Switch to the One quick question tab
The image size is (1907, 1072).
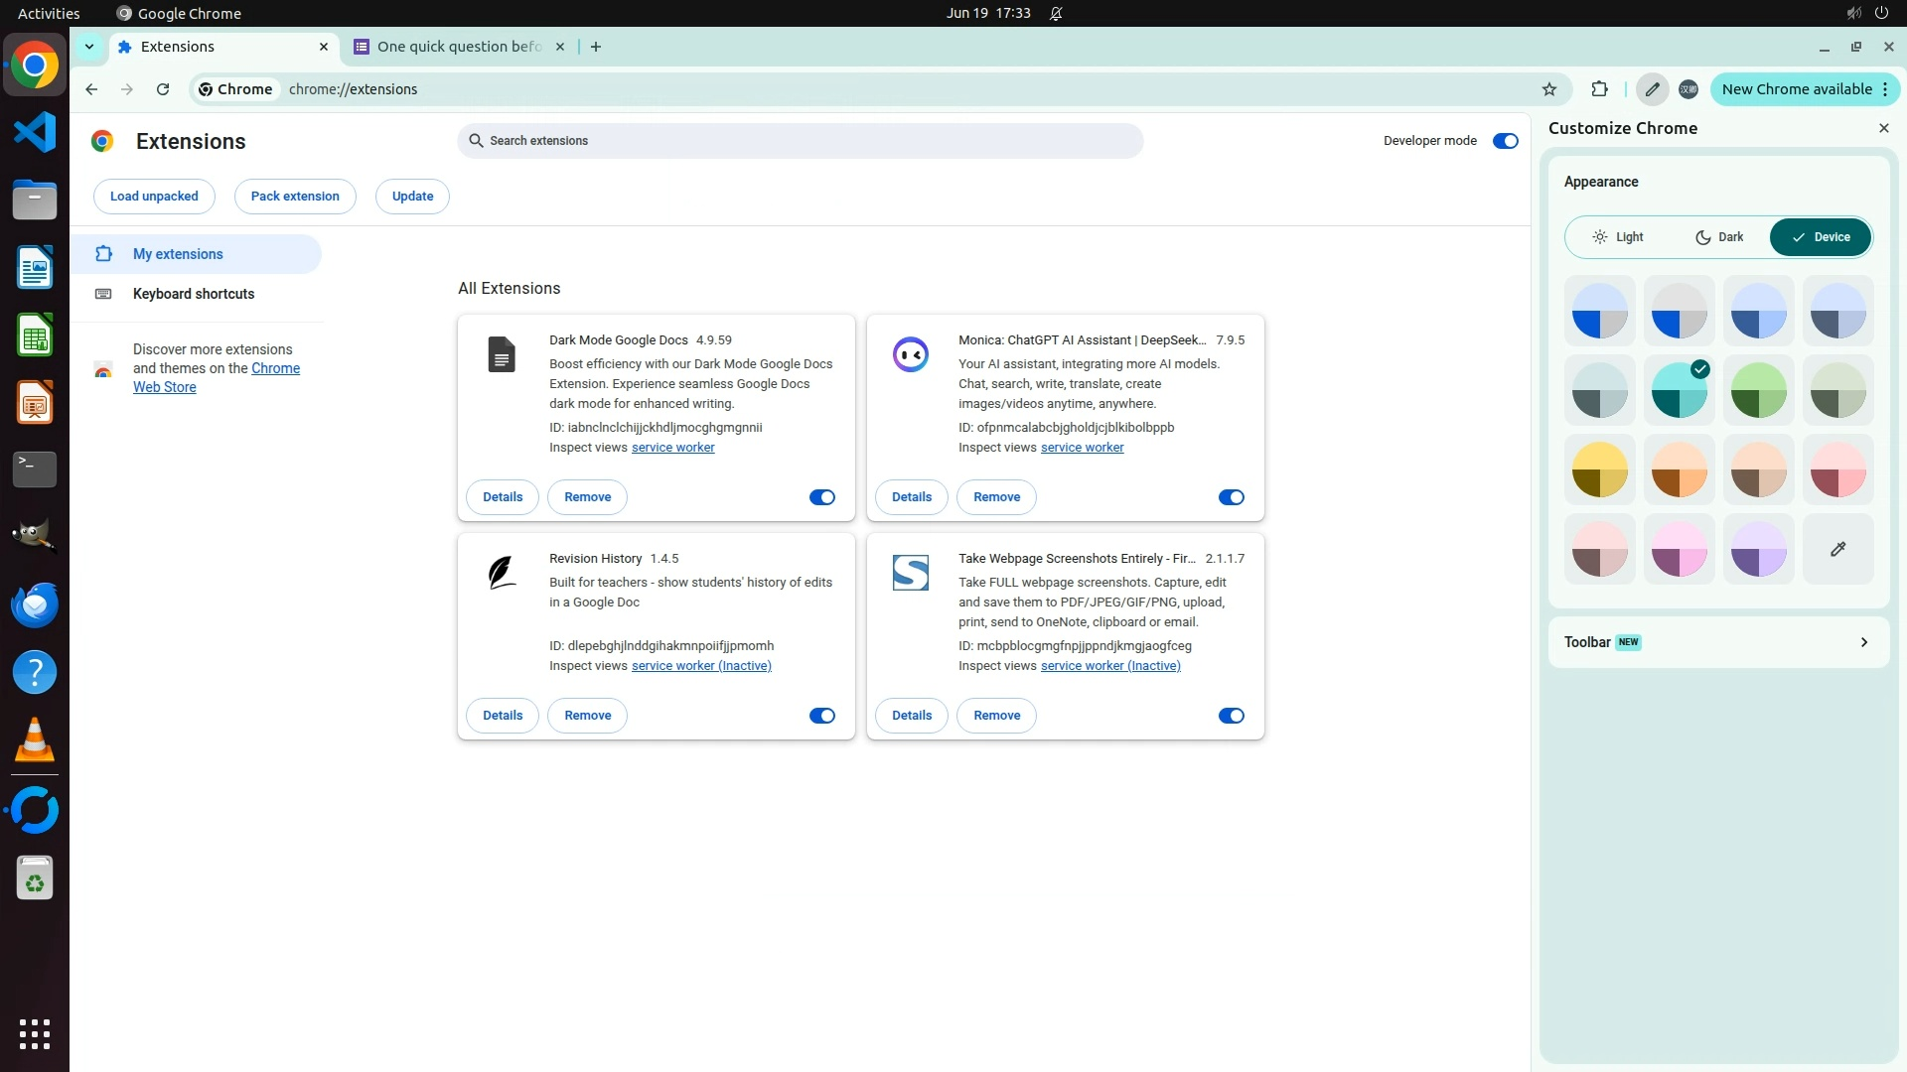[458, 47]
